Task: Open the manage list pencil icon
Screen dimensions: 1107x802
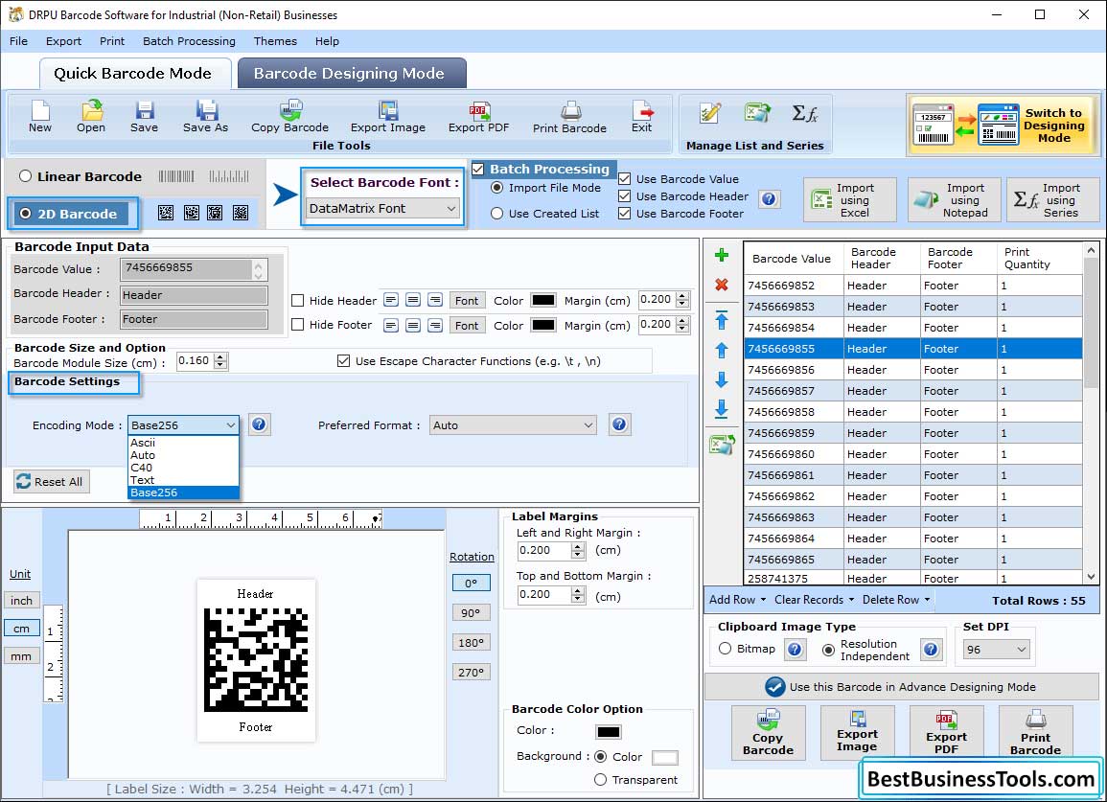Action: point(709,113)
